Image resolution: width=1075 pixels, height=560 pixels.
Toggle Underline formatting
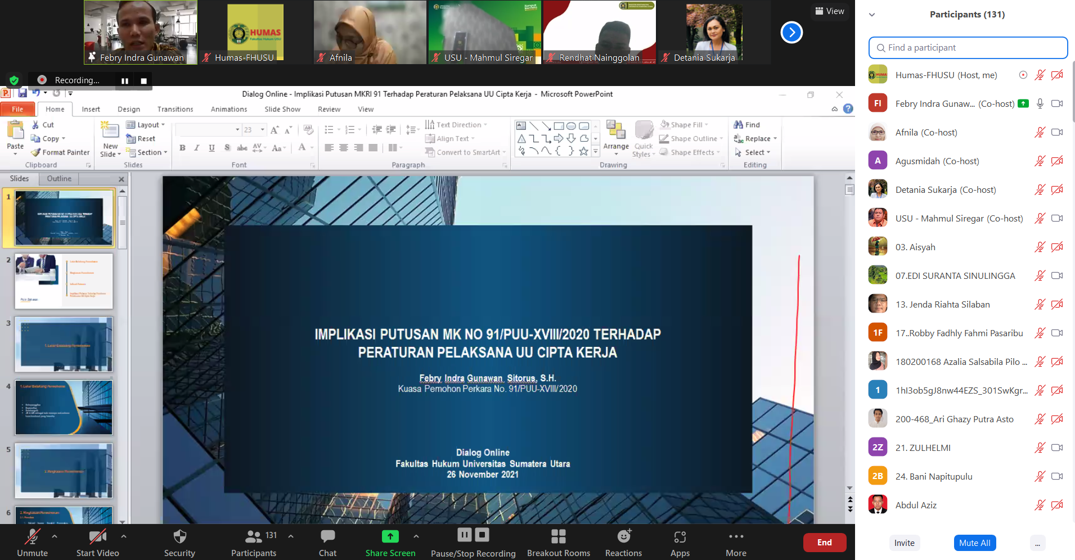click(212, 148)
